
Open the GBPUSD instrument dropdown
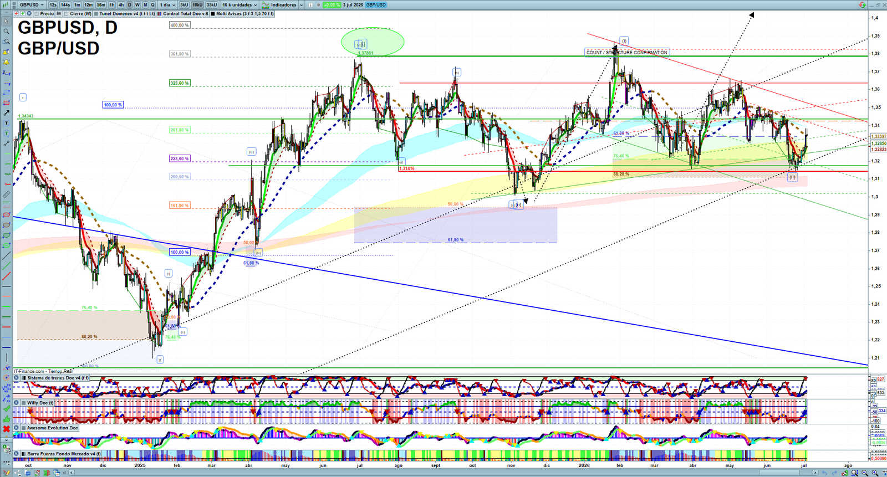coord(31,4)
